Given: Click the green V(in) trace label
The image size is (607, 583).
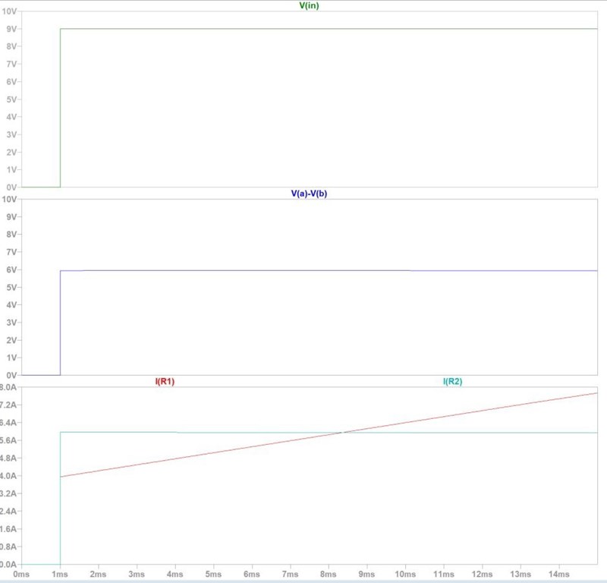Looking at the screenshot, I should coord(309,6).
